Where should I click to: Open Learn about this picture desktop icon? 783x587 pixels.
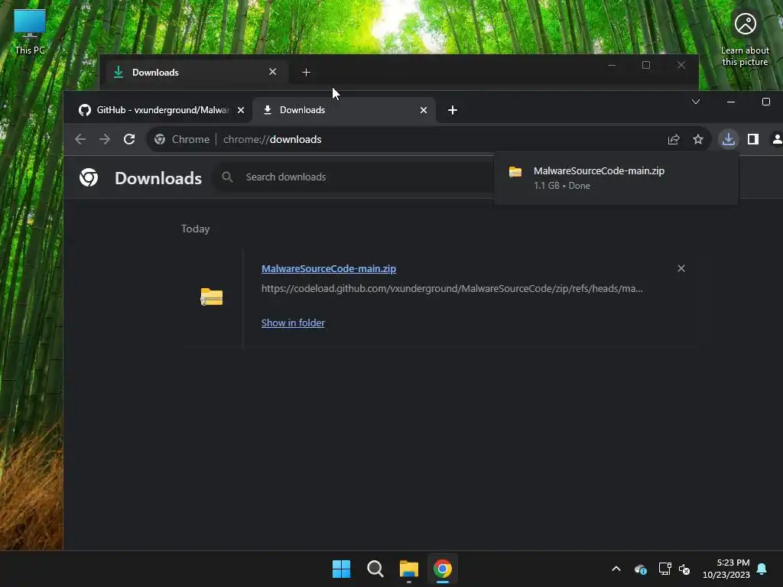coord(745,38)
